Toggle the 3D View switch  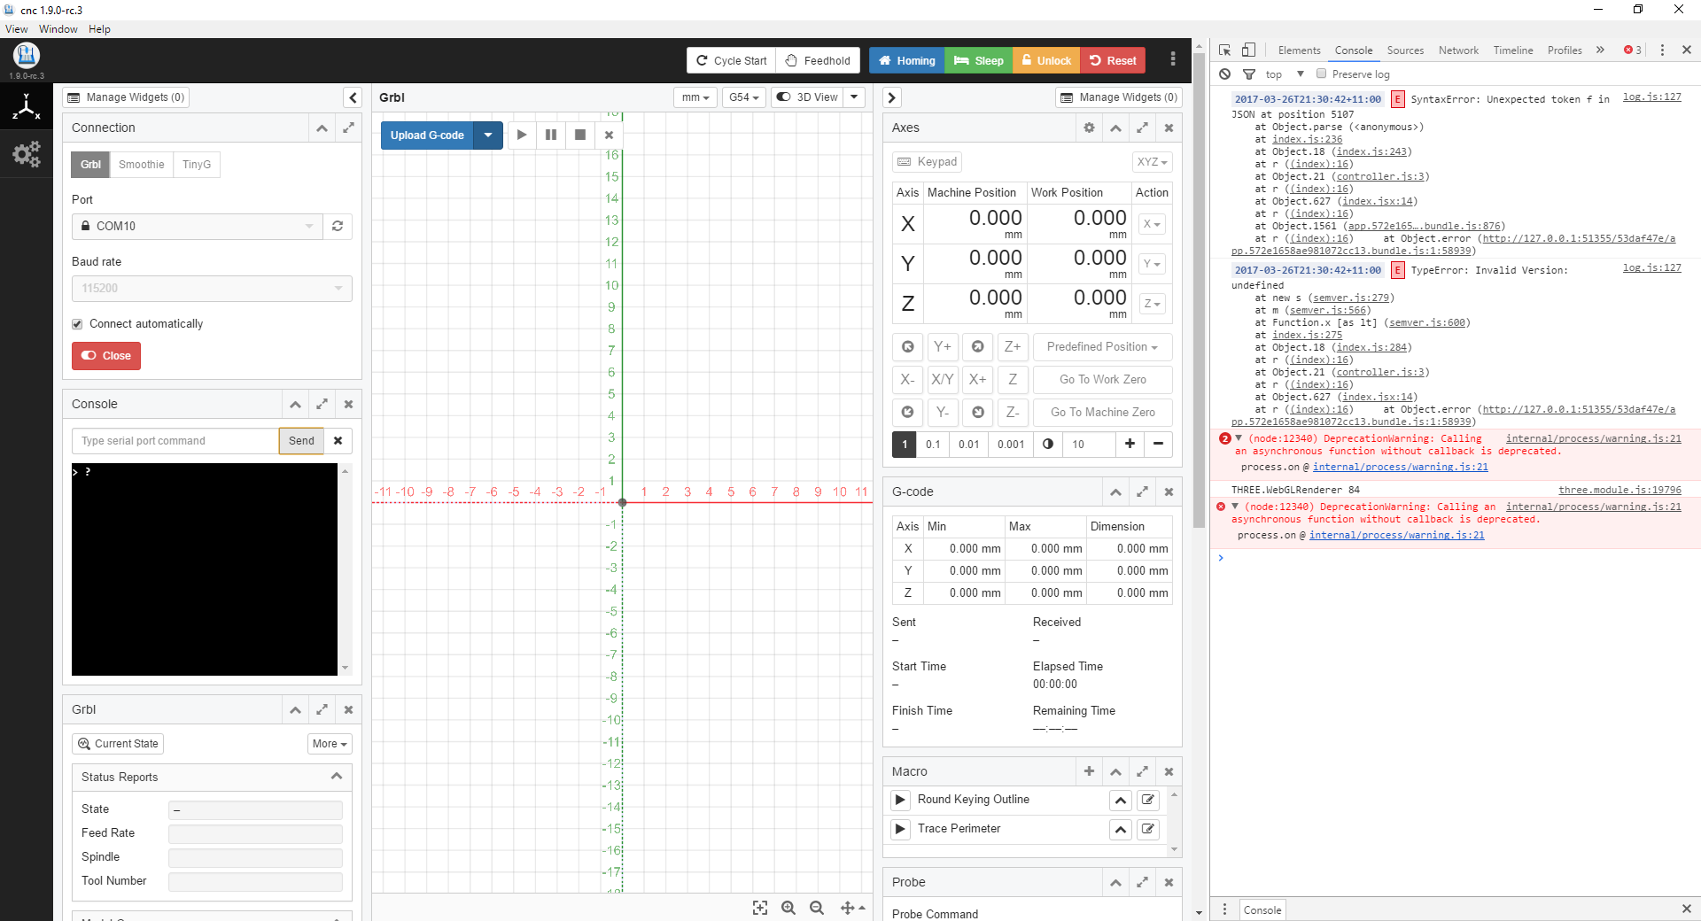point(784,97)
